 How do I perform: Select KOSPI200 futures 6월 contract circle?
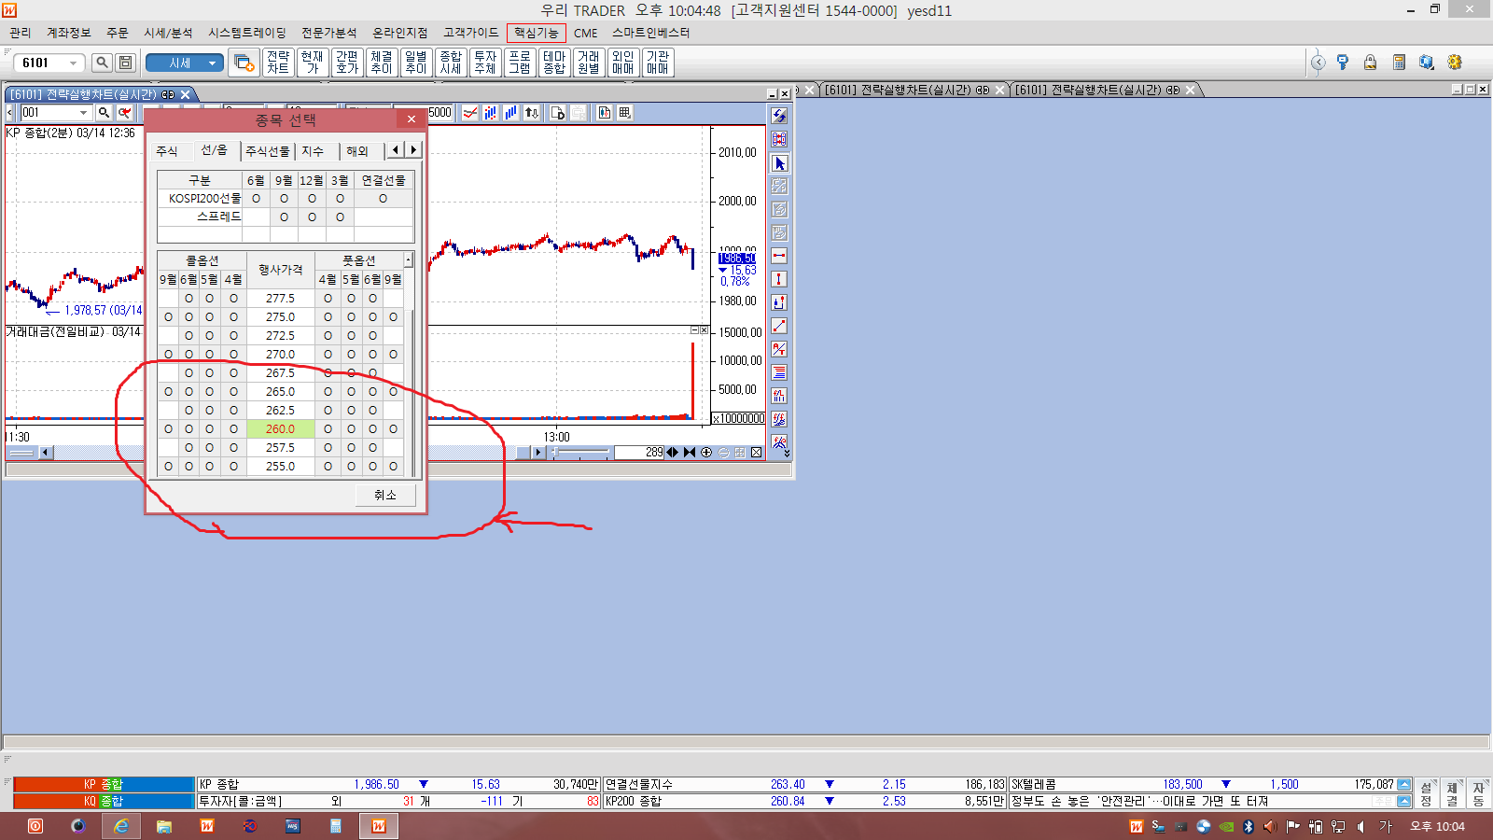[x=256, y=199]
